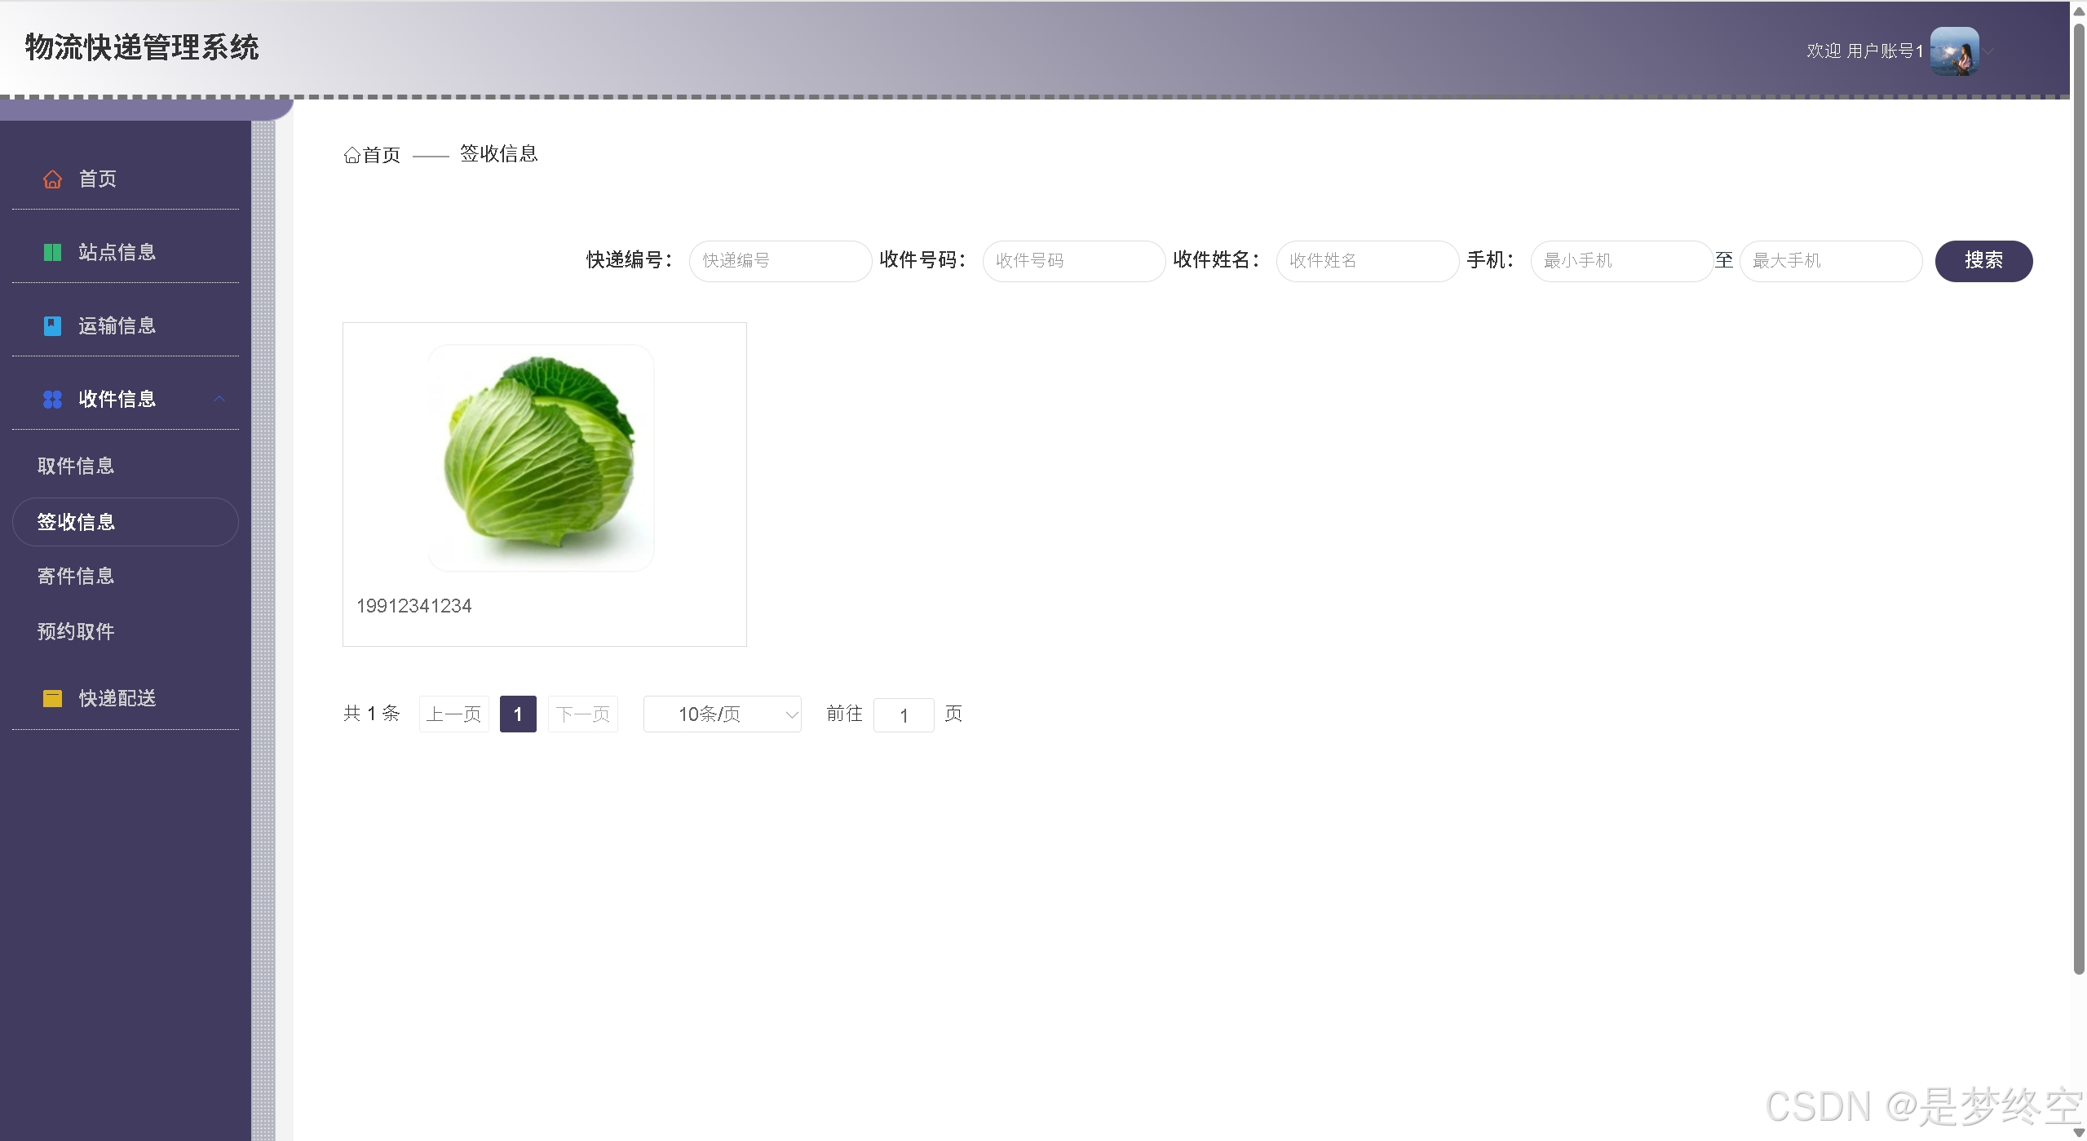Viewport: 2087px width, 1141px height.
Task: Expand the user account dropdown arrow
Action: pyautogui.click(x=1988, y=51)
